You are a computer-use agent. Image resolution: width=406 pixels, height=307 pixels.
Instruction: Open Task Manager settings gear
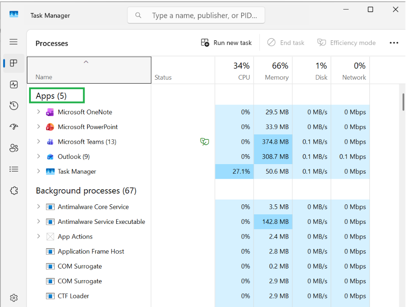[x=14, y=298]
